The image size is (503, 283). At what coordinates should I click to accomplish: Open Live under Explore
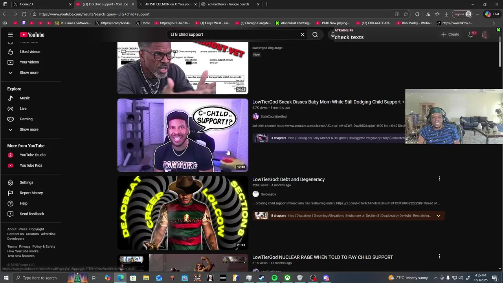[x=23, y=108]
